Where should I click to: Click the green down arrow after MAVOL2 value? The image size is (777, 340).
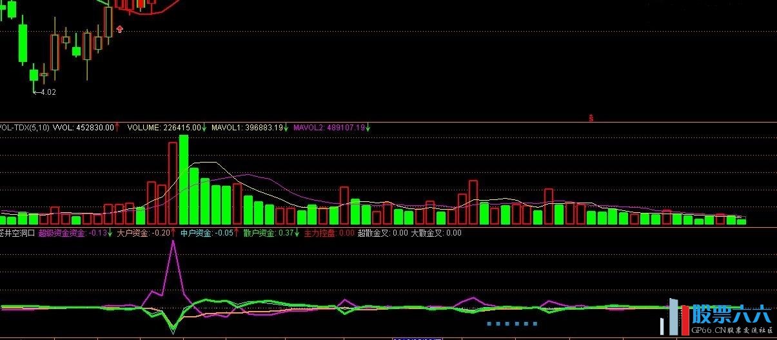coord(368,128)
